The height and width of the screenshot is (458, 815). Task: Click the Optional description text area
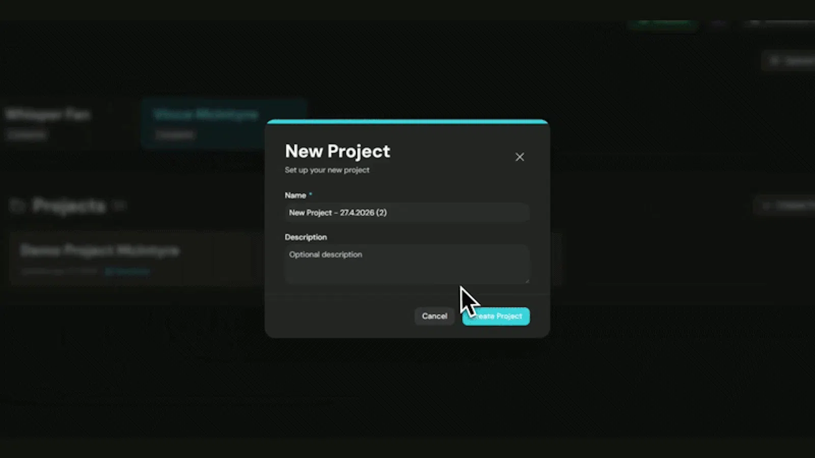point(407,264)
